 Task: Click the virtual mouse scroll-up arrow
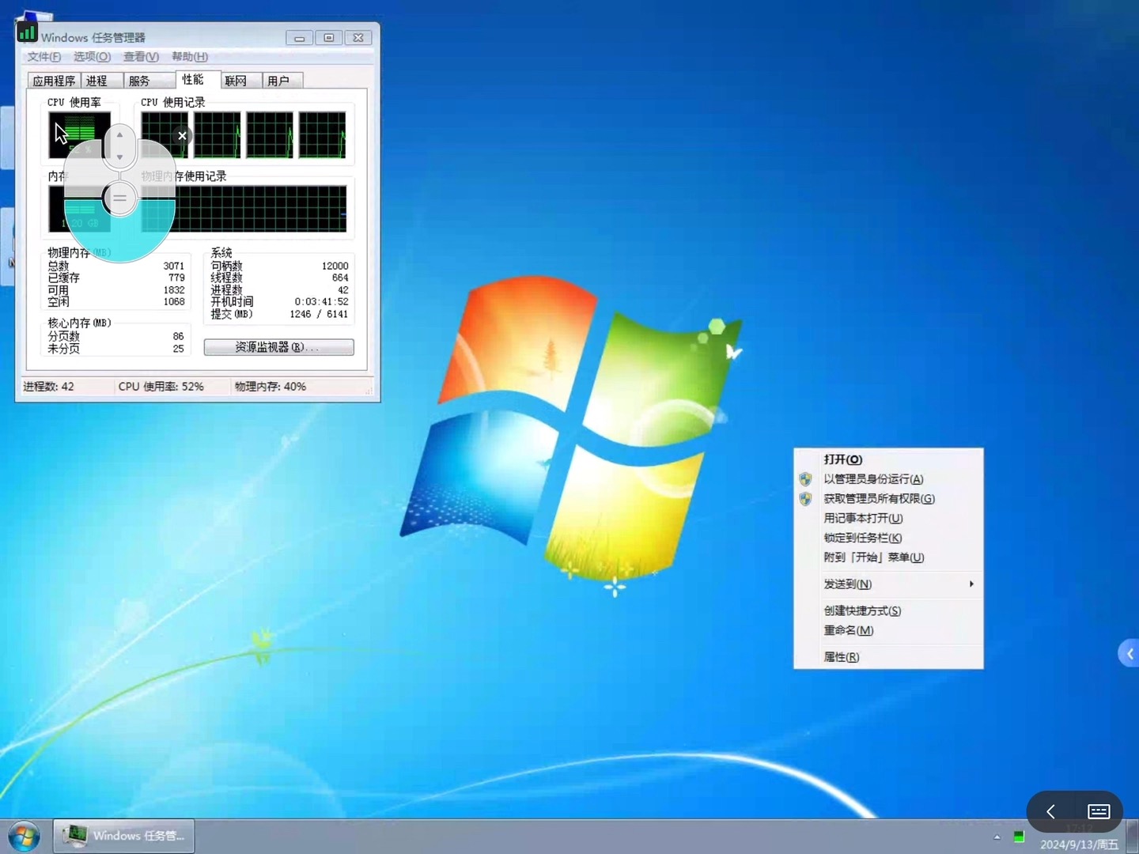tap(119, 135)
